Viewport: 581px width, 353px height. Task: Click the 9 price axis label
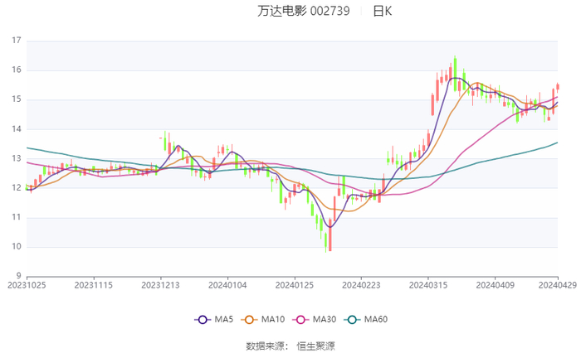click(18, 277)
